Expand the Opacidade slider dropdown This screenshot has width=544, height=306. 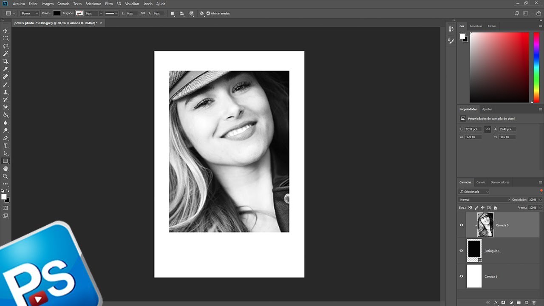coord(541,199)
